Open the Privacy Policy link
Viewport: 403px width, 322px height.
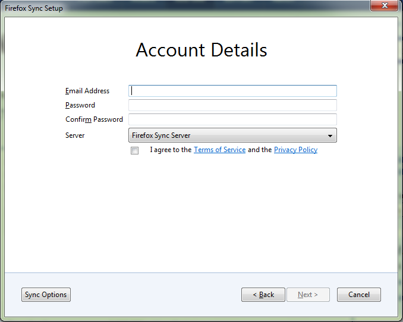[295, 150]
